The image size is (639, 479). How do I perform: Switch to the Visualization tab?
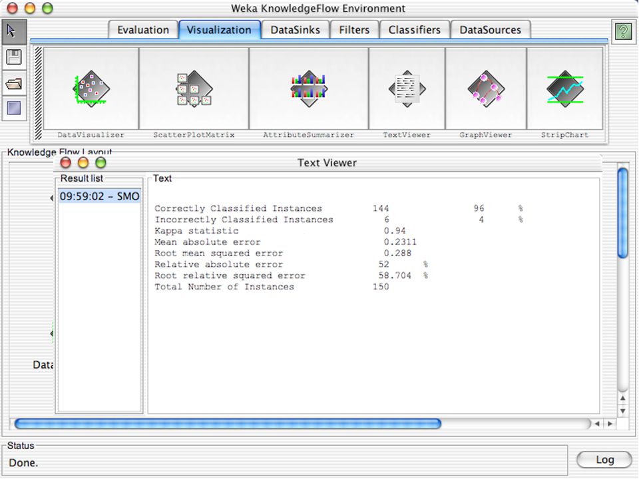pos(219,30)
